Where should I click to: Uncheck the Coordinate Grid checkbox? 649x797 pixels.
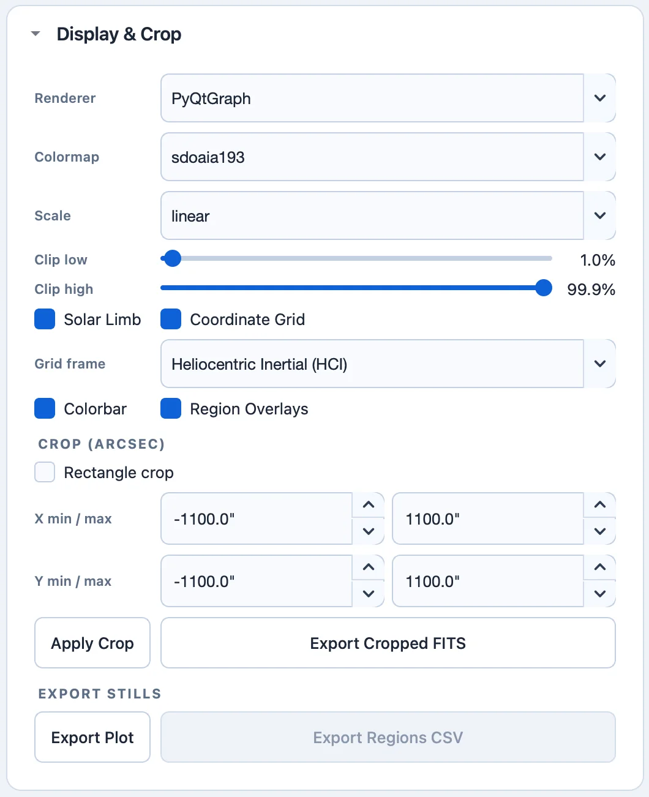pos(171,320)
